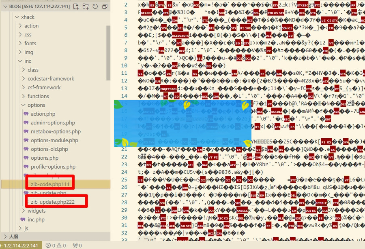This screenshot has height=249, width=365.
Task: Click the PHP file icon beside action.php
Action: pos(26,114)
